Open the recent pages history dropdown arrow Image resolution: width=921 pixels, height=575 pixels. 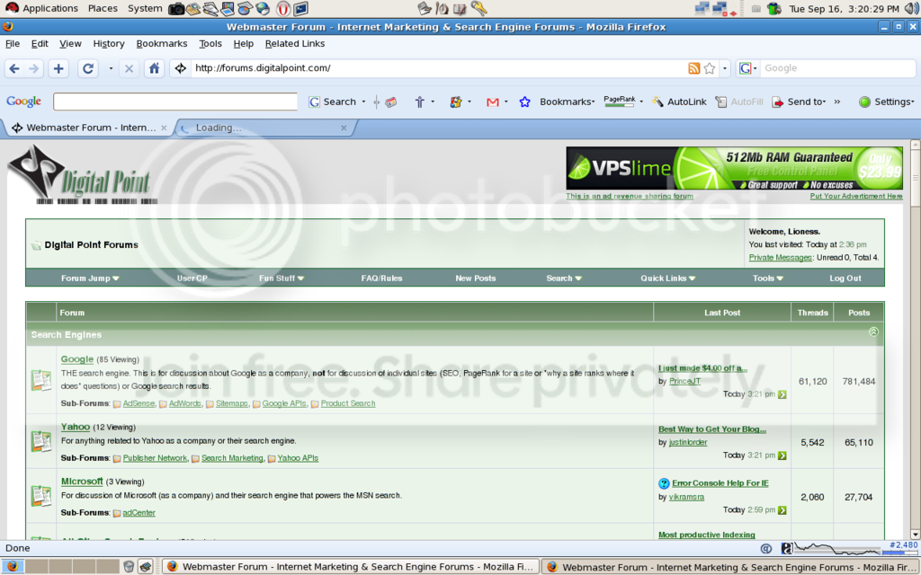(111, 68)
